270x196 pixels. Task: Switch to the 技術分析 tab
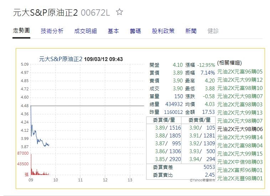[x=52, y=31]
